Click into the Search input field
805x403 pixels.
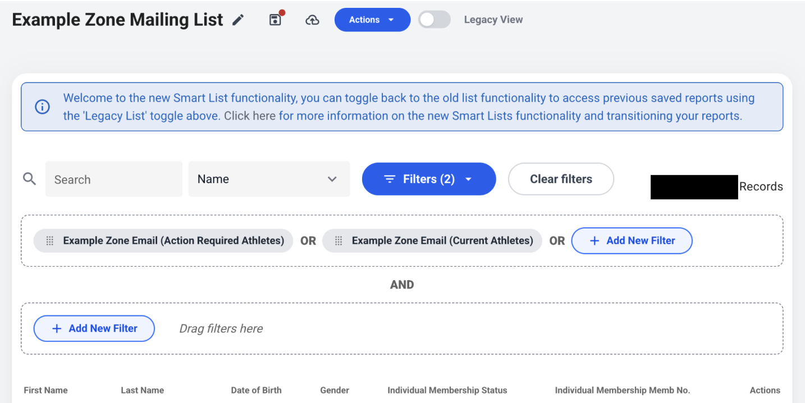[114, 179]
